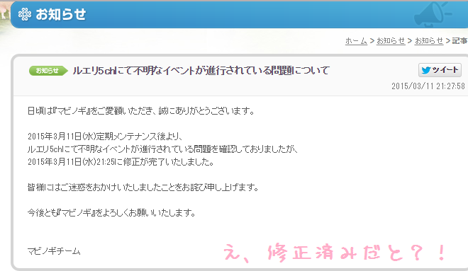Click the お知らせ header title

pyautogui.click(x=60, y=14)
